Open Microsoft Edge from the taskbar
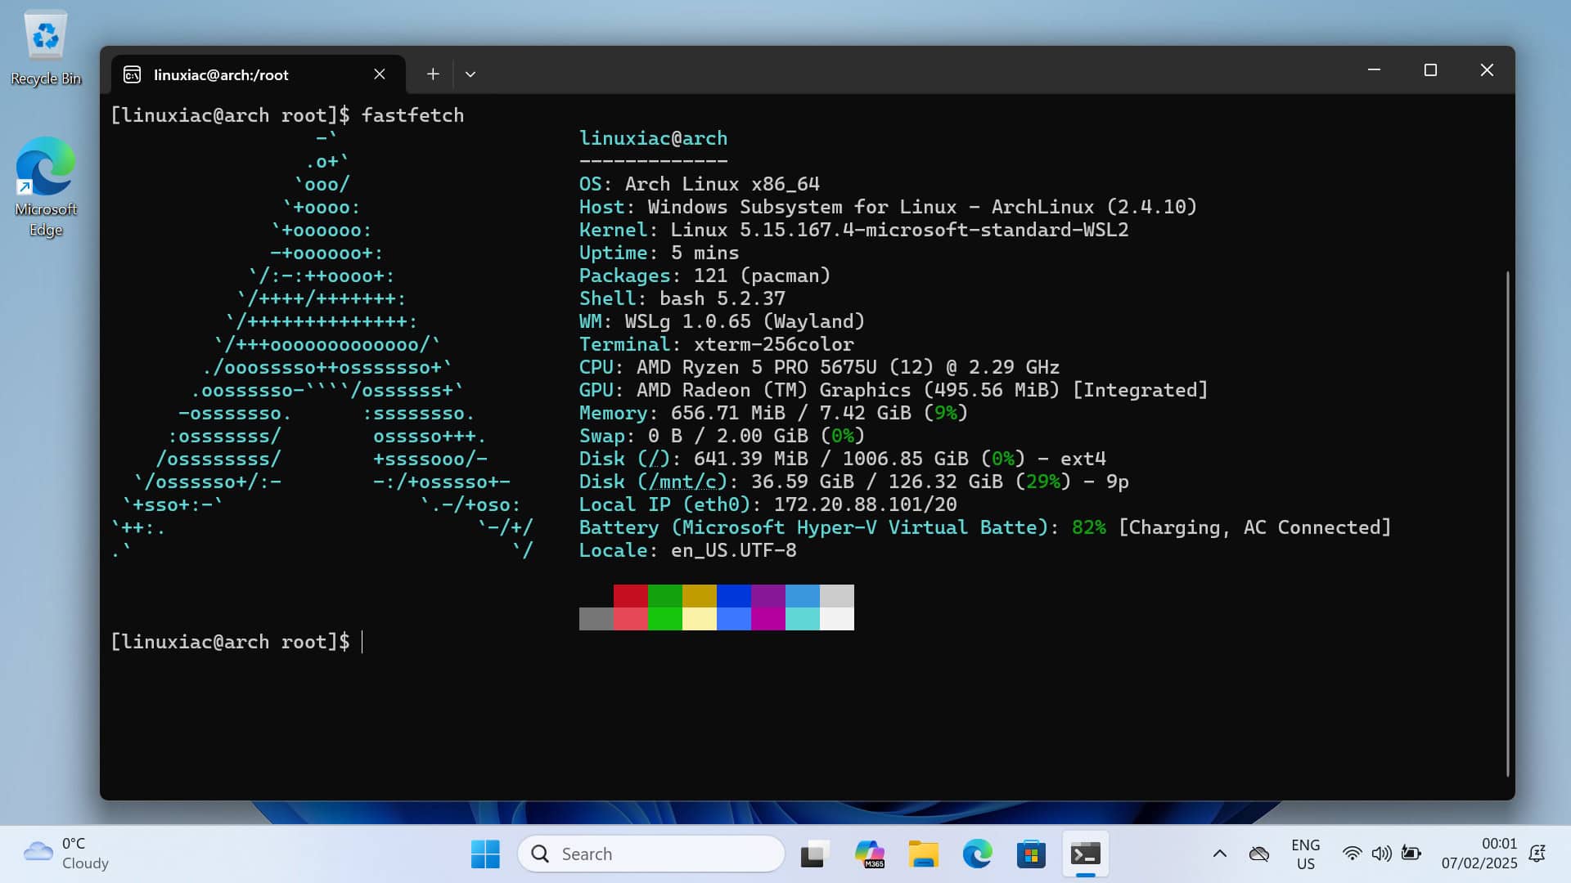Screen dimensions: 1571x883 979,853
